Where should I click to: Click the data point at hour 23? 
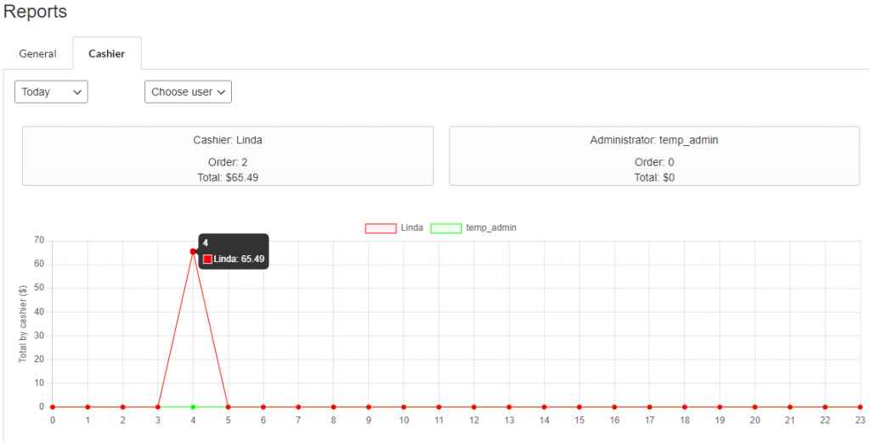point(860,407)
